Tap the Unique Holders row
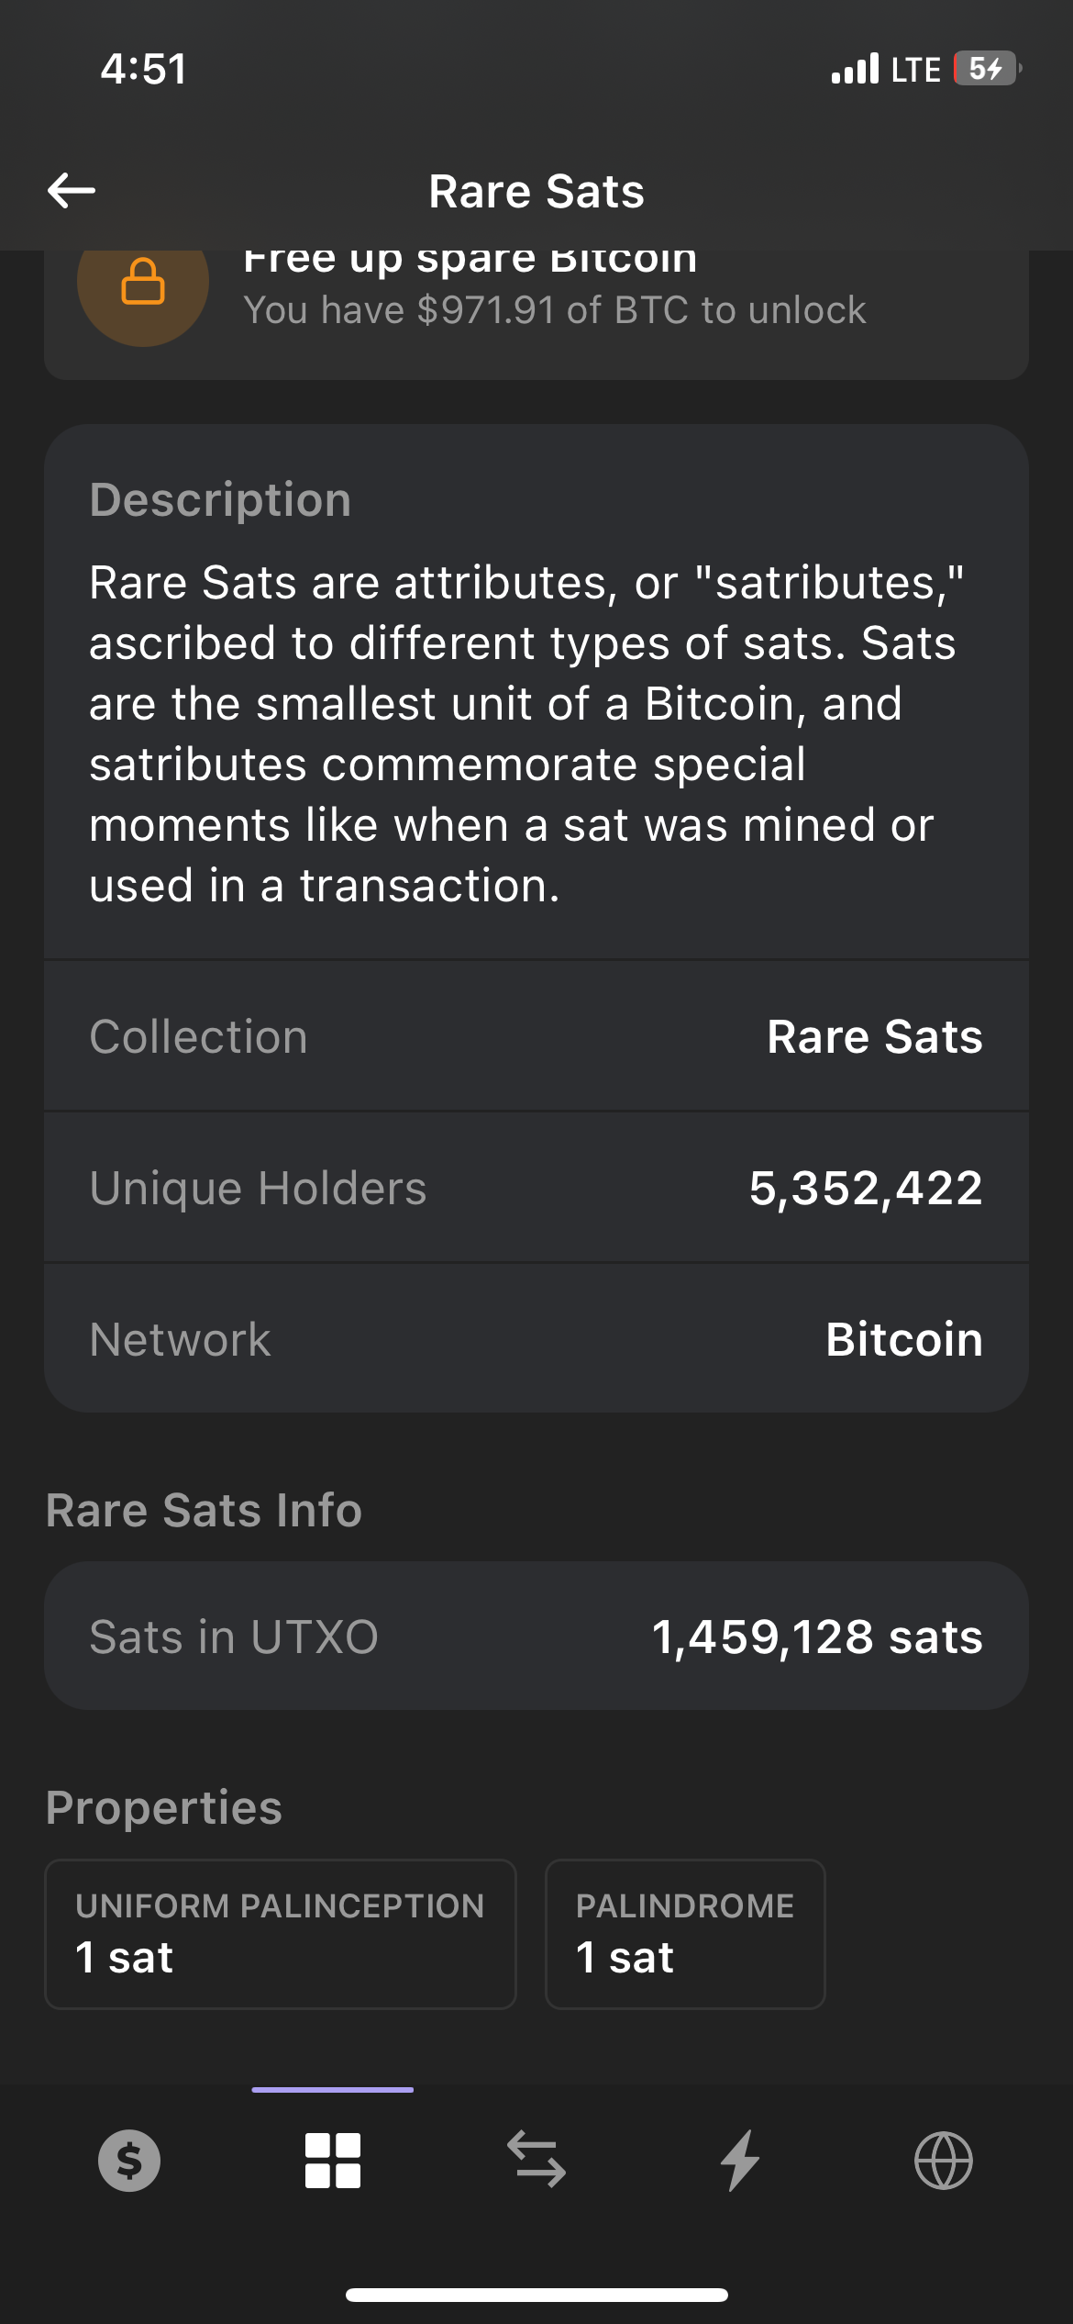The height and width of the screenshot is (2324, 1073). 536,1188
